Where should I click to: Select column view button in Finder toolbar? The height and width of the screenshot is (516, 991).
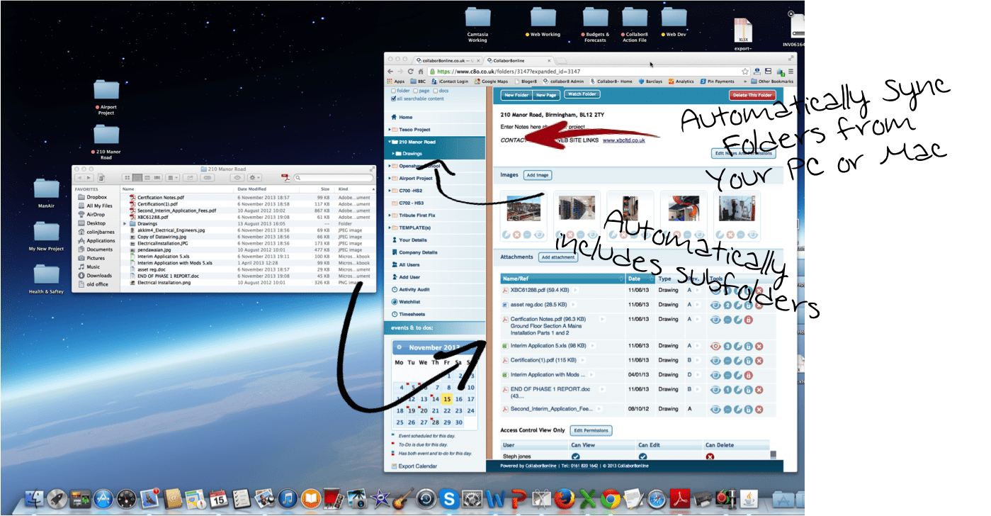(x=147, y=177)
